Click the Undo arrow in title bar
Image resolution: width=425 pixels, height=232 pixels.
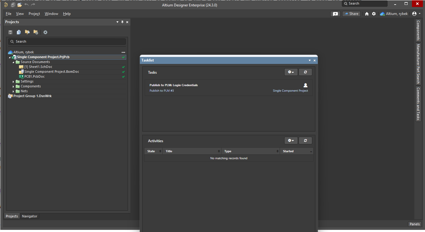click(27, 5)
